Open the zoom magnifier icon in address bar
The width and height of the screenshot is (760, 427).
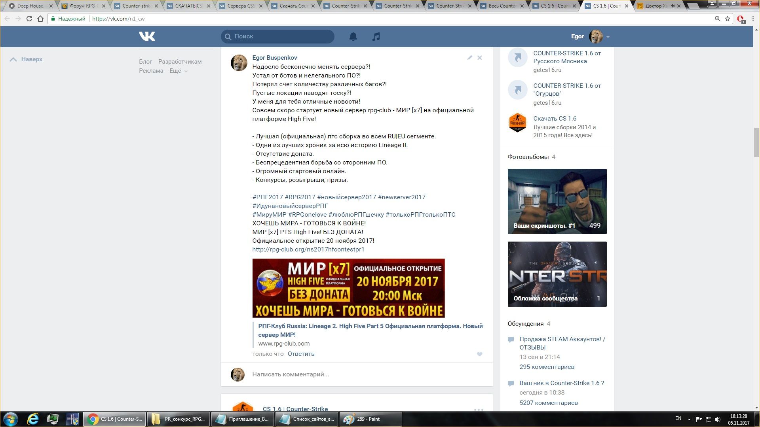coord(717,19)
